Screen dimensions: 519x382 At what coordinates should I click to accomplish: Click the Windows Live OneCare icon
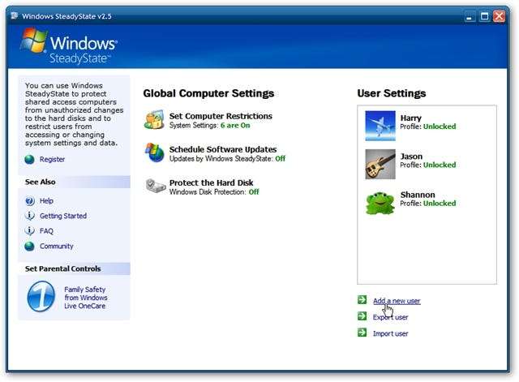click(x=41, y=297)
